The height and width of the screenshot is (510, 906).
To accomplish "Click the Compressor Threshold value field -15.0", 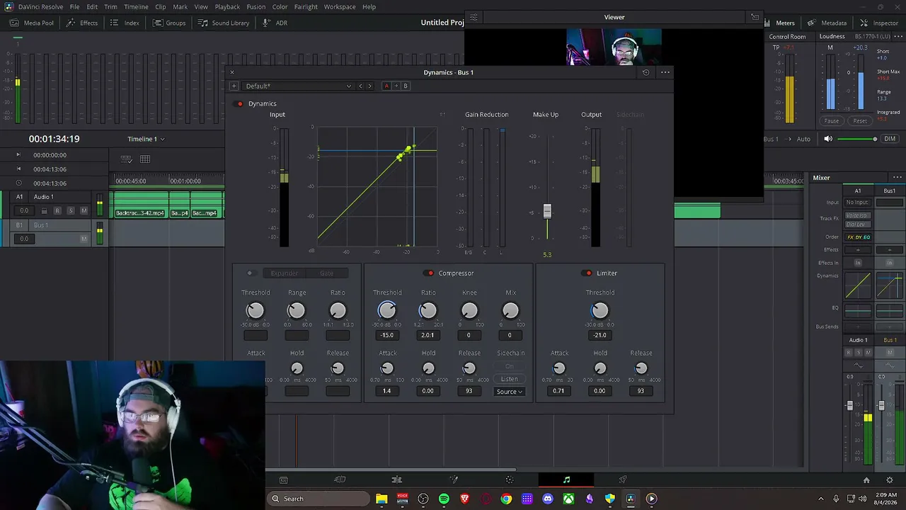I will point(386,335).
